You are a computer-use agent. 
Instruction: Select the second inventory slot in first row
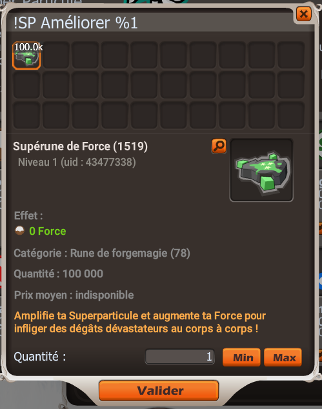coord(56,55)
